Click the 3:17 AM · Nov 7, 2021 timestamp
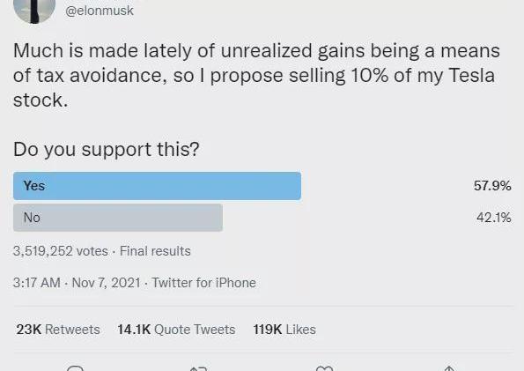This screenshot has width=524, height=371. click(x=77, y=283)
